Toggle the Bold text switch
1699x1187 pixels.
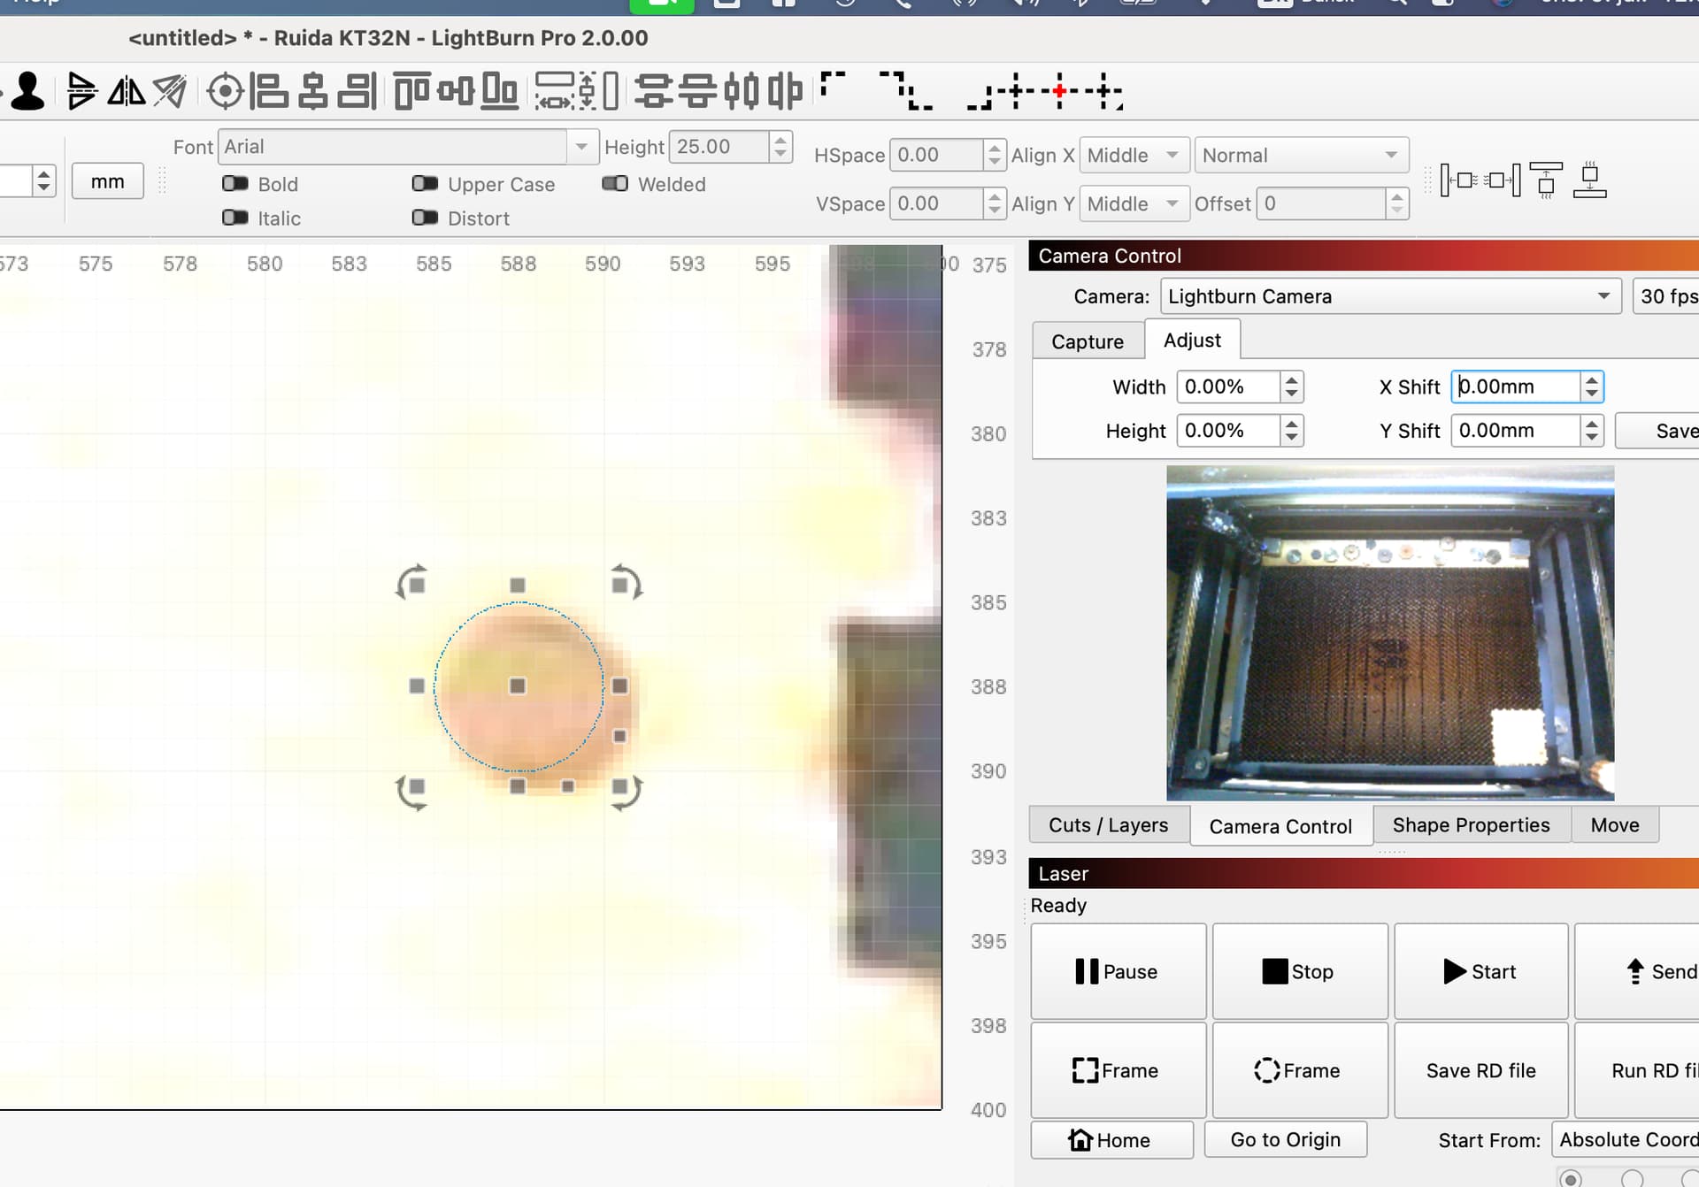click(235, 184)
